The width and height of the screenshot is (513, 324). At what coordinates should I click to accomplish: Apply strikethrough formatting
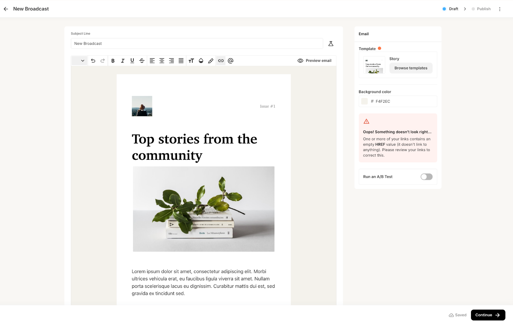[142, 61]
